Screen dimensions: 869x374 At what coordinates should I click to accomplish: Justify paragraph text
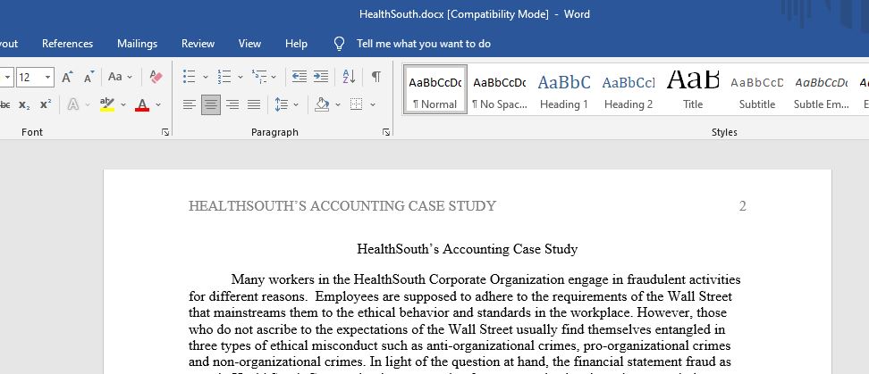click(254, 104)
